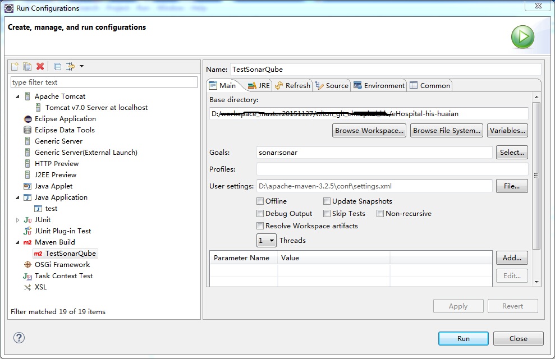Screen dimensions: 555x359
Task: Click the vertical scrollbar in Main tab
Action: pyautogui.click(x=536, y=176)
